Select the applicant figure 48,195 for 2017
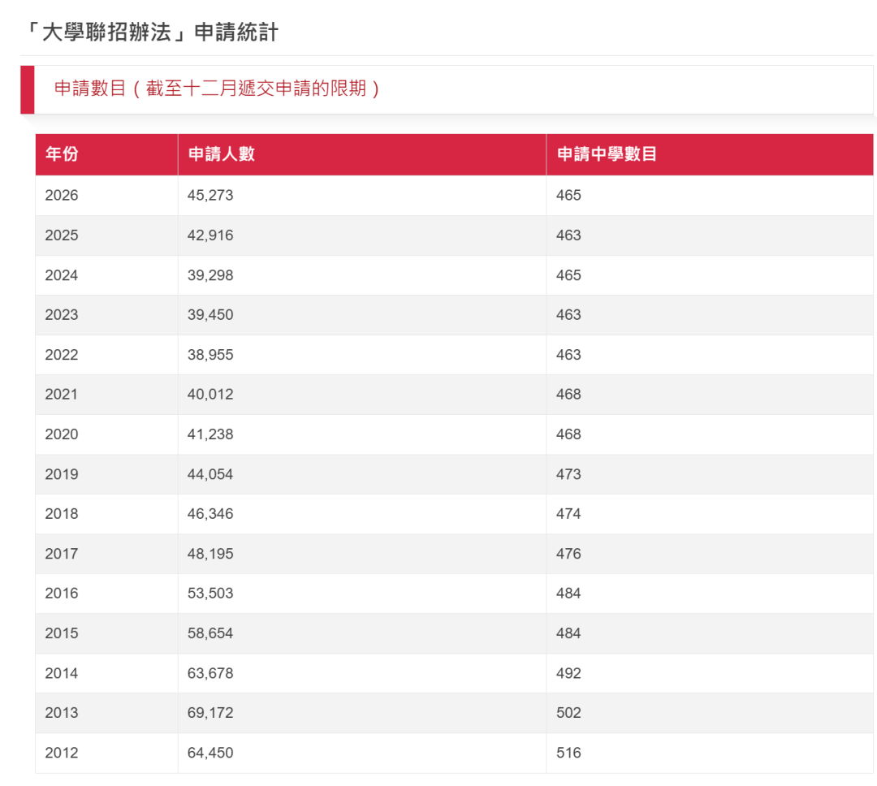 tap(210, 554)
